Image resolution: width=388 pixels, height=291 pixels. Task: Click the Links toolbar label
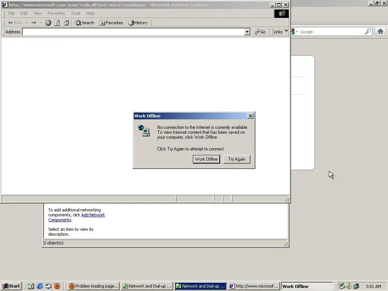coord(278,32)
